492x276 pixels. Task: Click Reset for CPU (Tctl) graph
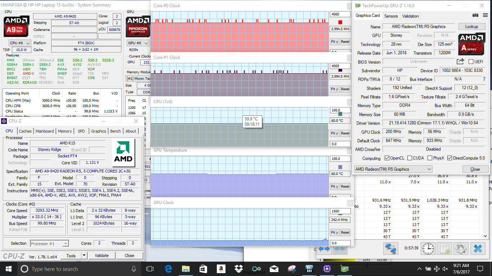(345, 133)
